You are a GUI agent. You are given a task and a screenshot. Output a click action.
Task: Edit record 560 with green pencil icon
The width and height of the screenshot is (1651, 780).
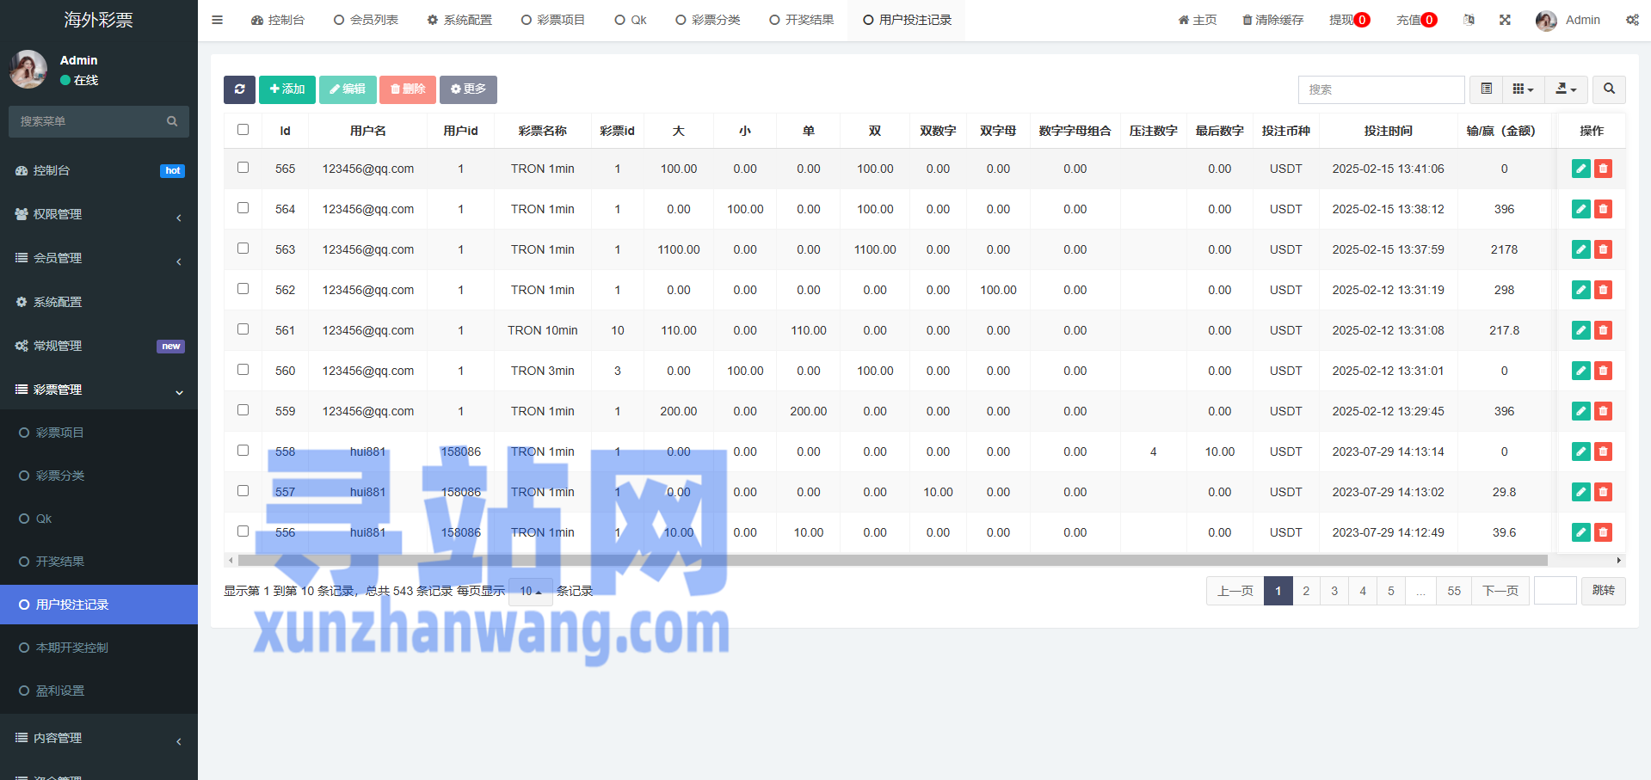(x=1580, y=371)
